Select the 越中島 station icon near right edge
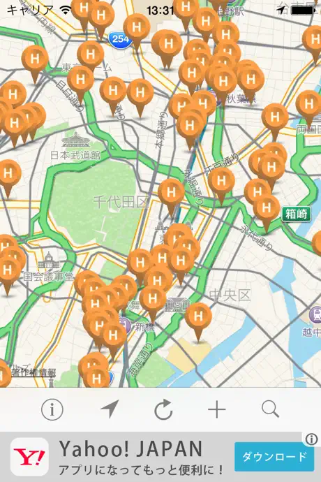321x482 pixels. tap(315, 315)
